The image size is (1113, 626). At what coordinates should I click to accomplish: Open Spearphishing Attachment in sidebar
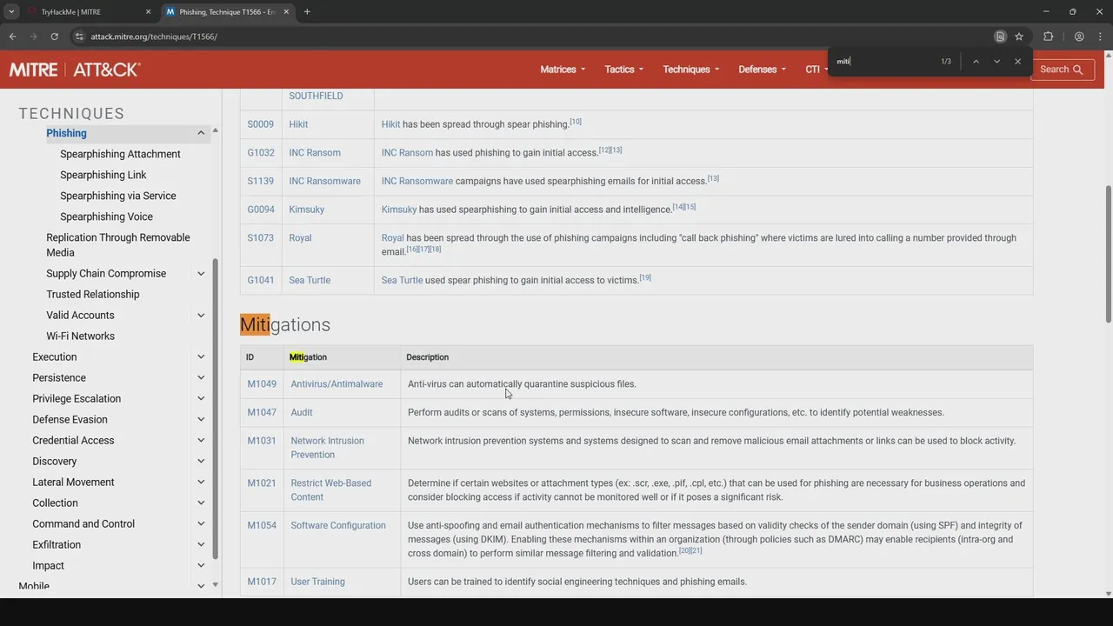pos(120,154)
